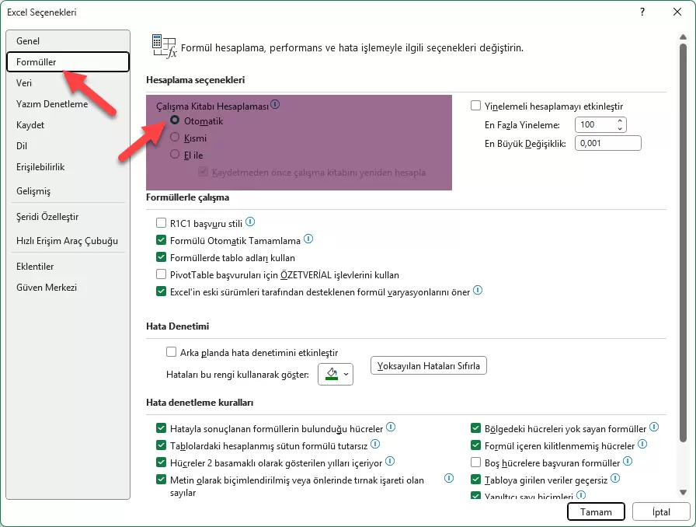Screen dimensions: 696x527
Task: Open the Formüller category
Action: [68, 61]
